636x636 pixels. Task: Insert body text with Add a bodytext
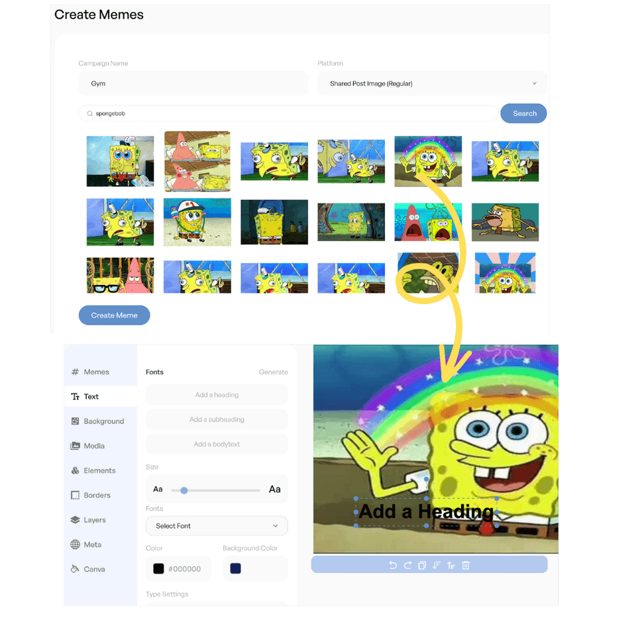coord(217,444)
